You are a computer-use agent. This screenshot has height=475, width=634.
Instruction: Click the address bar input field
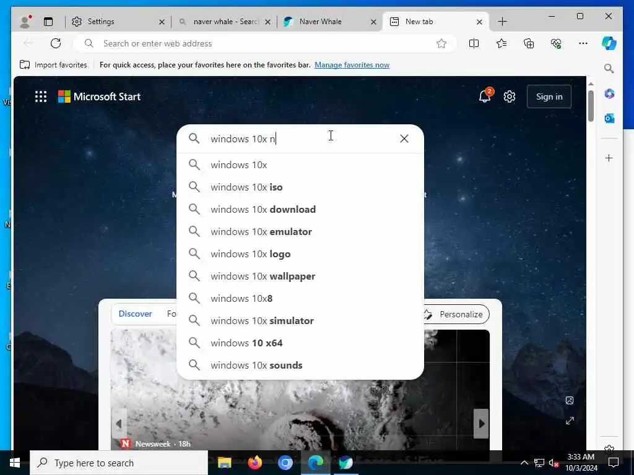pyautogui.click(x=265, y=43)
